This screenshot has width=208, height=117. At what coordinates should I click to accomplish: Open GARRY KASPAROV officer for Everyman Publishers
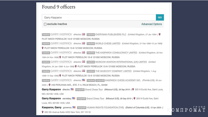61,34
